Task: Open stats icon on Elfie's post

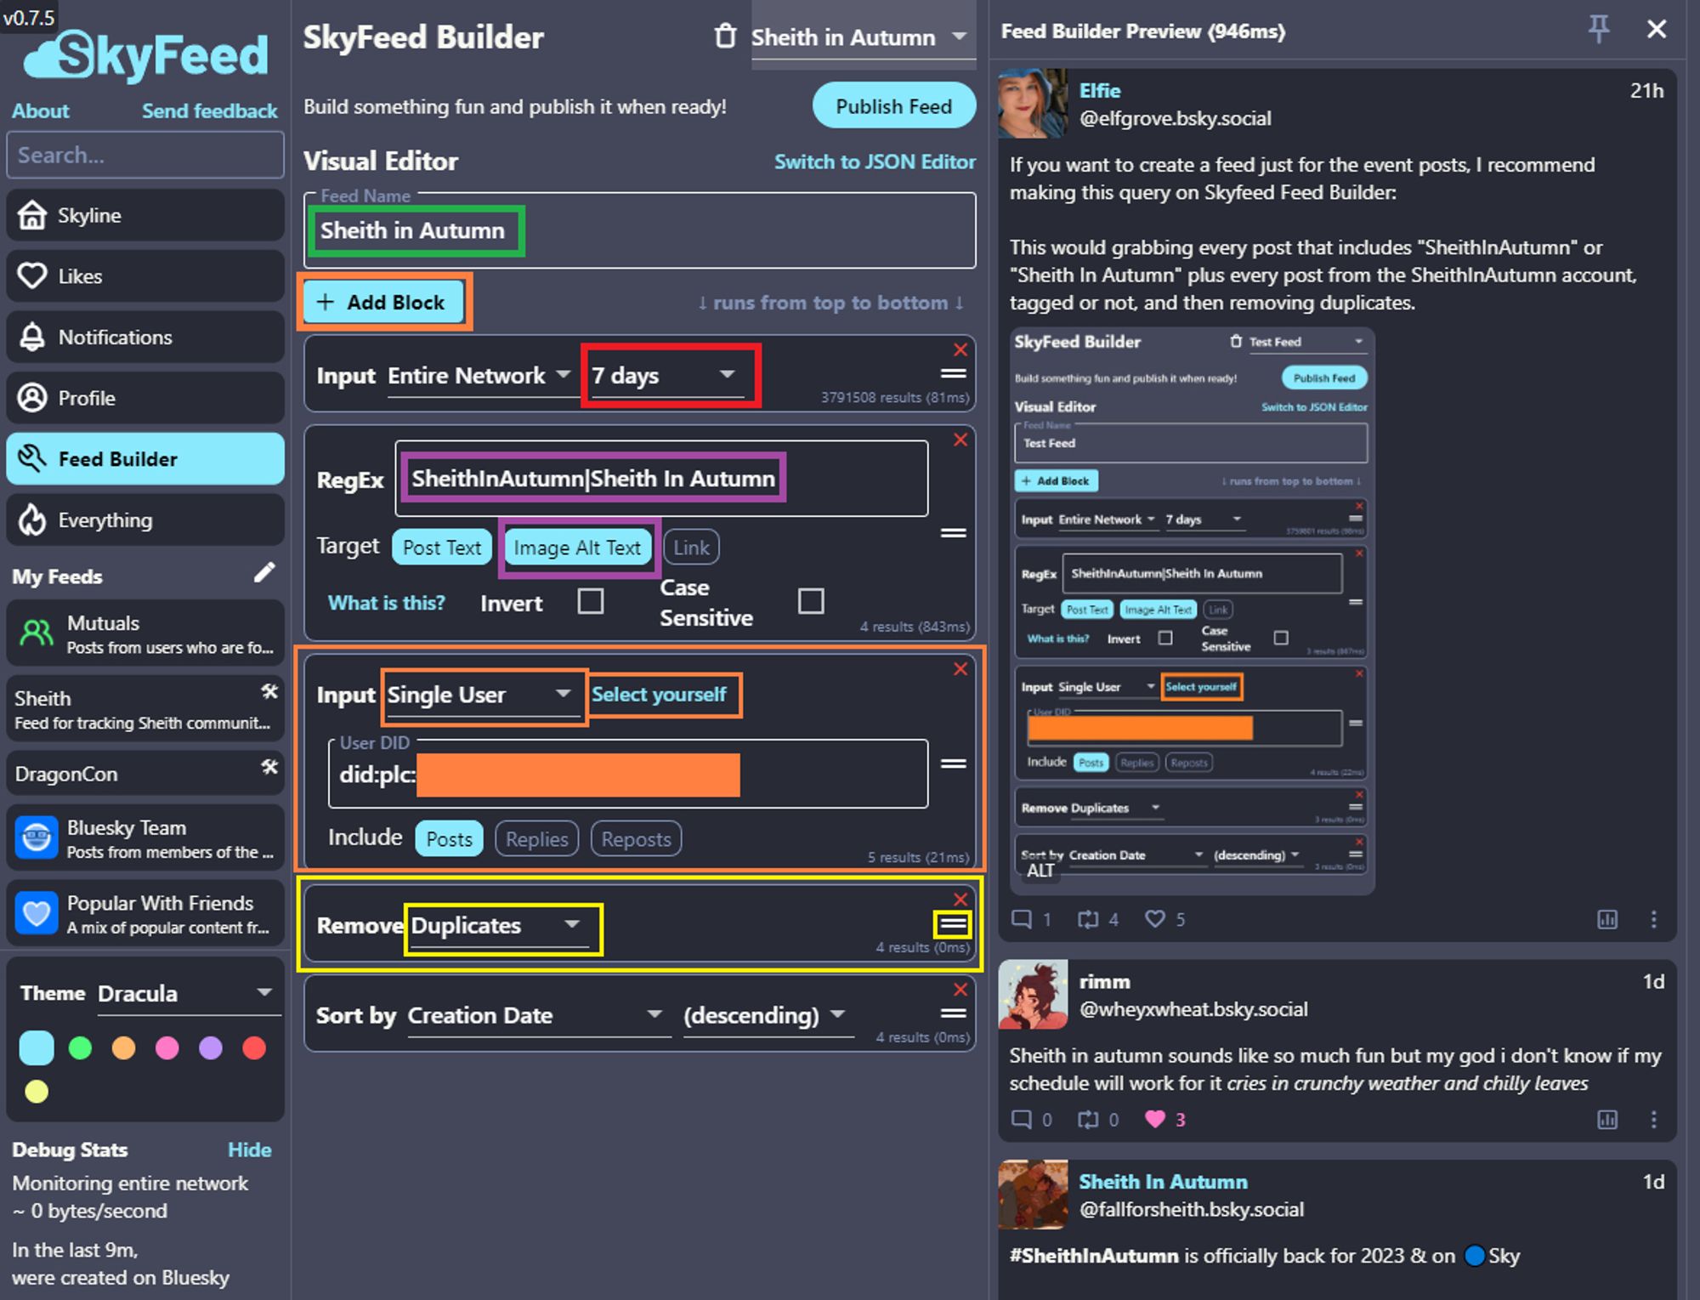Action: 1607,919
